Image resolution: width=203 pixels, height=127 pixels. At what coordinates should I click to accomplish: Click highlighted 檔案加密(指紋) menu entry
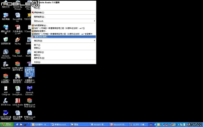click(63, 37)
